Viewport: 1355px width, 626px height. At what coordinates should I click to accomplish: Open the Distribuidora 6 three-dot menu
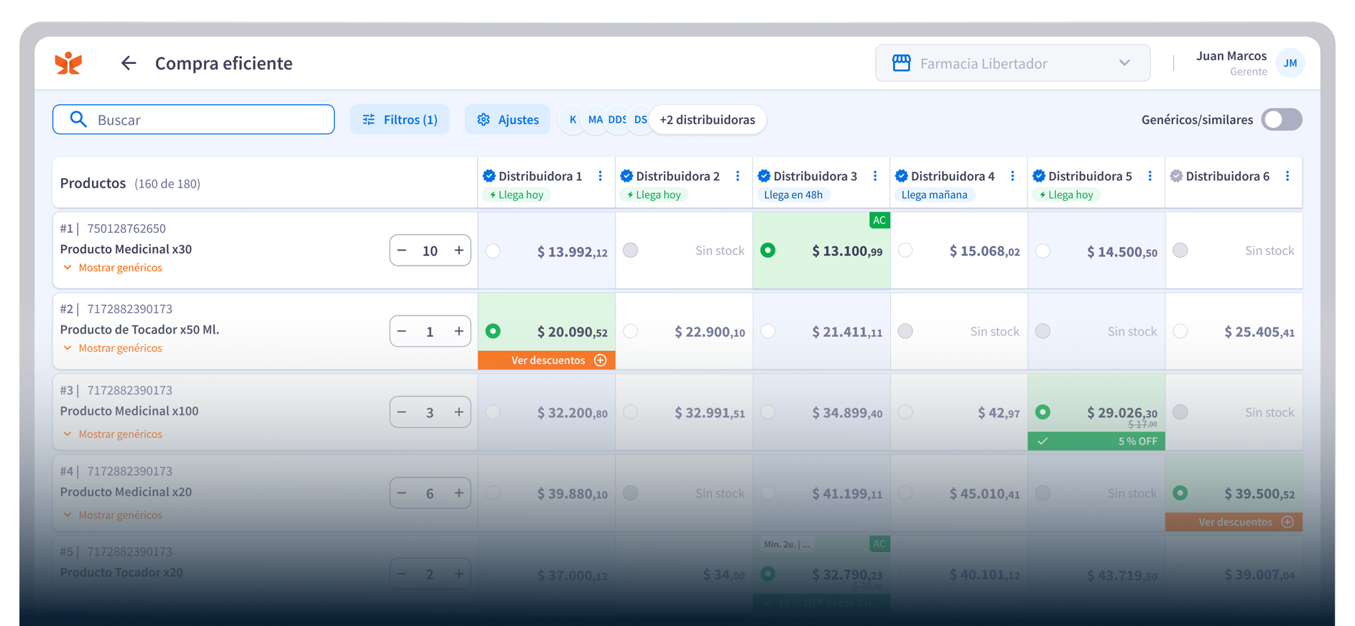pos(1287,176)
